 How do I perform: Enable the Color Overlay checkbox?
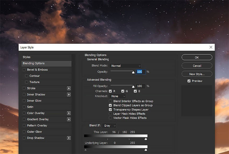tap(24, 113)
